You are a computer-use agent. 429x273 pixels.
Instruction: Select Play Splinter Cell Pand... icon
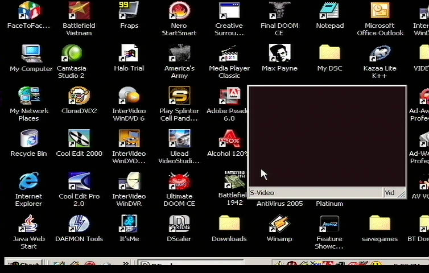click(x=179, y=96)
